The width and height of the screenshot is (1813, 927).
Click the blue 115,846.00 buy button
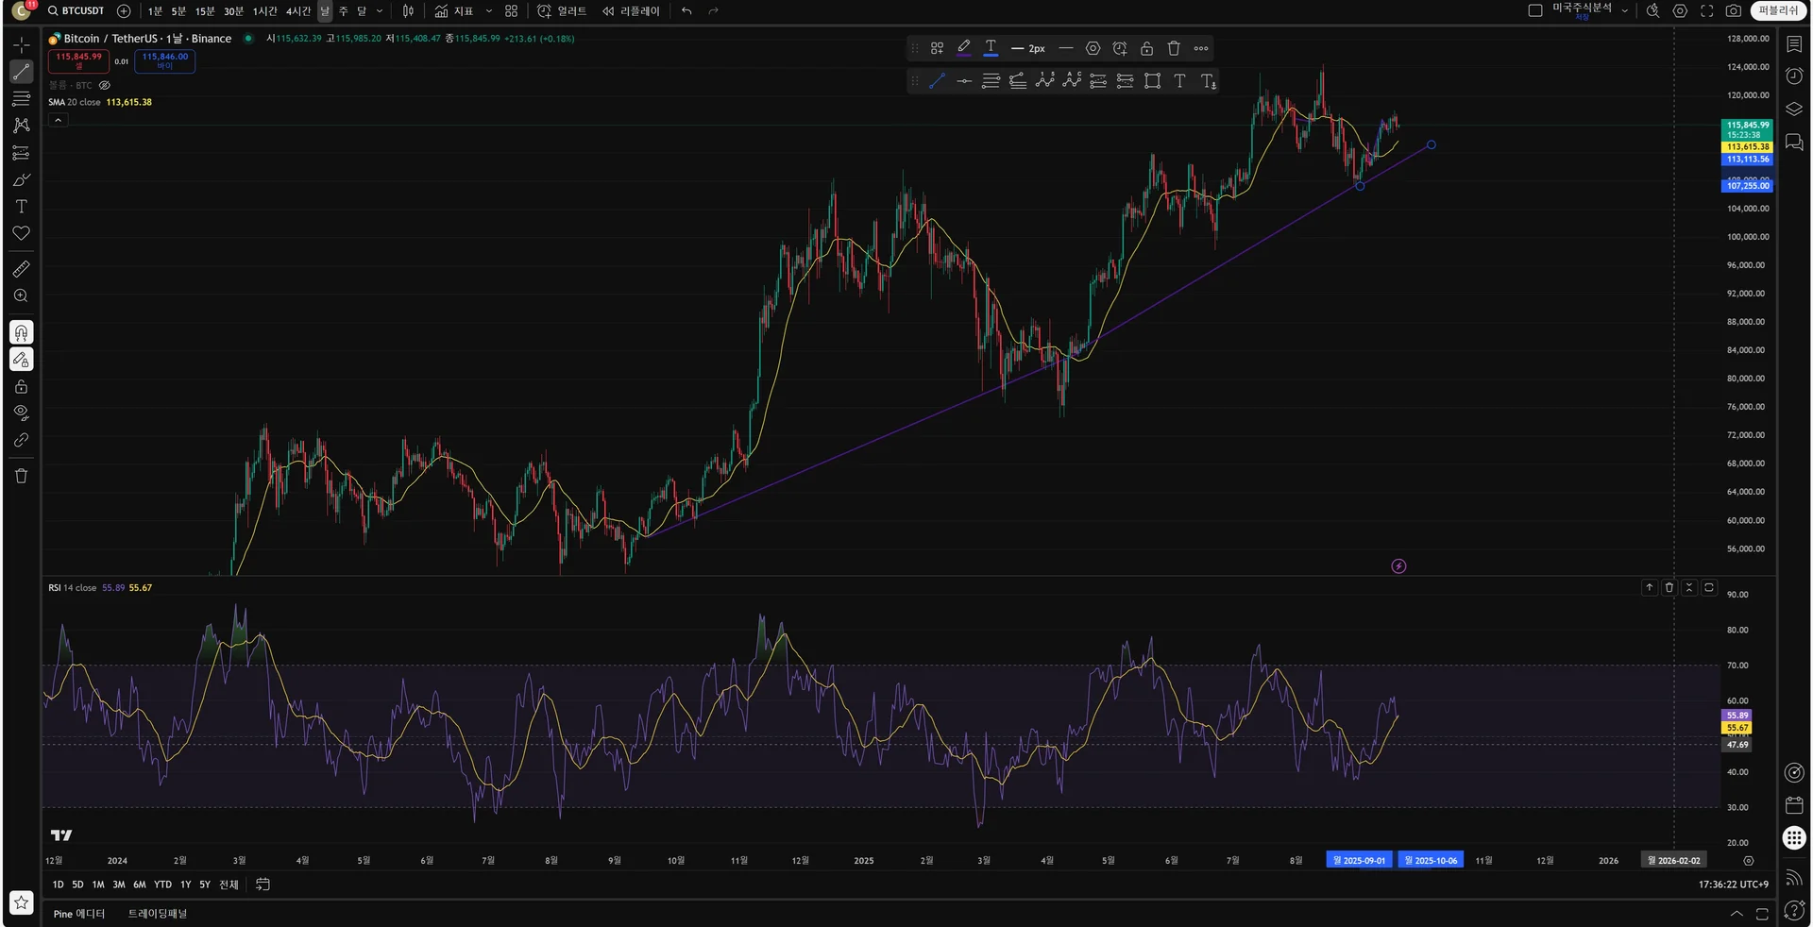[165, 60]
